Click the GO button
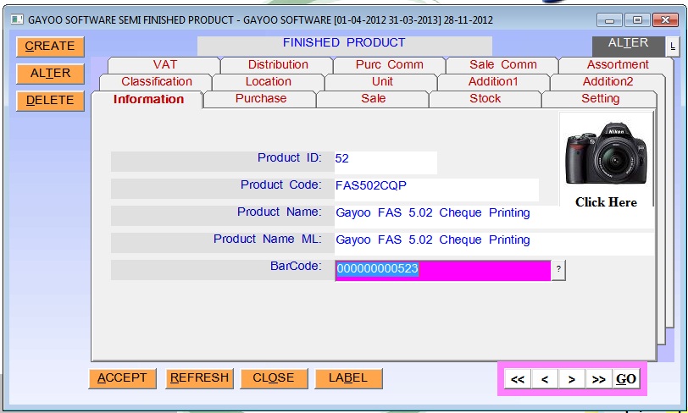Viewport: 688px width, 413px height. click(626, 379)
